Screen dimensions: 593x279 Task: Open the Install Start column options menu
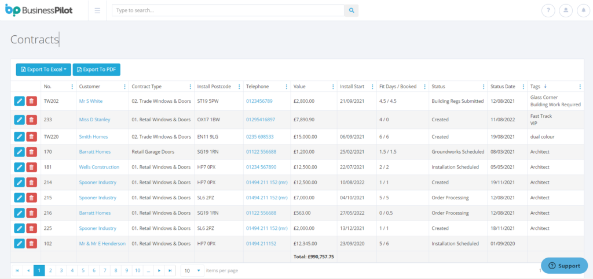[372, 87]
